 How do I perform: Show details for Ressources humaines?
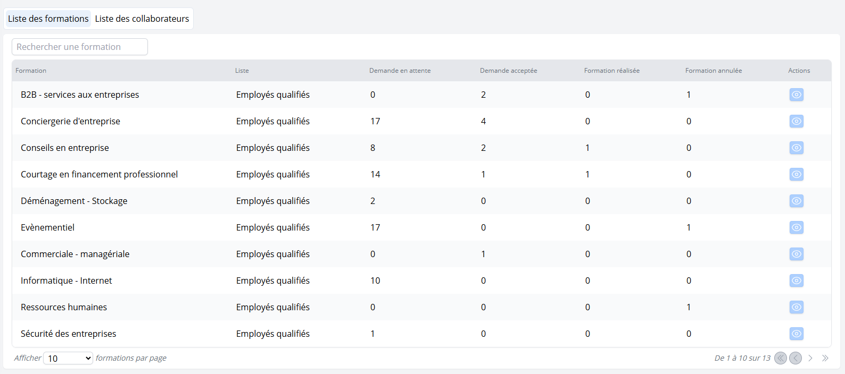[x=796, y=307]
